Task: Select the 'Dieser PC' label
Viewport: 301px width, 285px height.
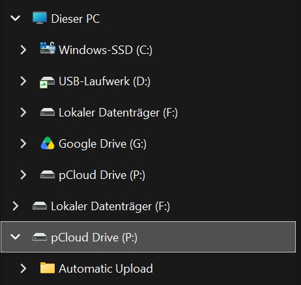Action: 76,19
